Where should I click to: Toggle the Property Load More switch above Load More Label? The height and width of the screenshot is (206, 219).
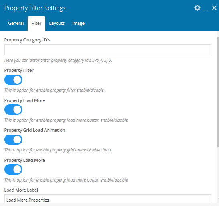point(13,169)
